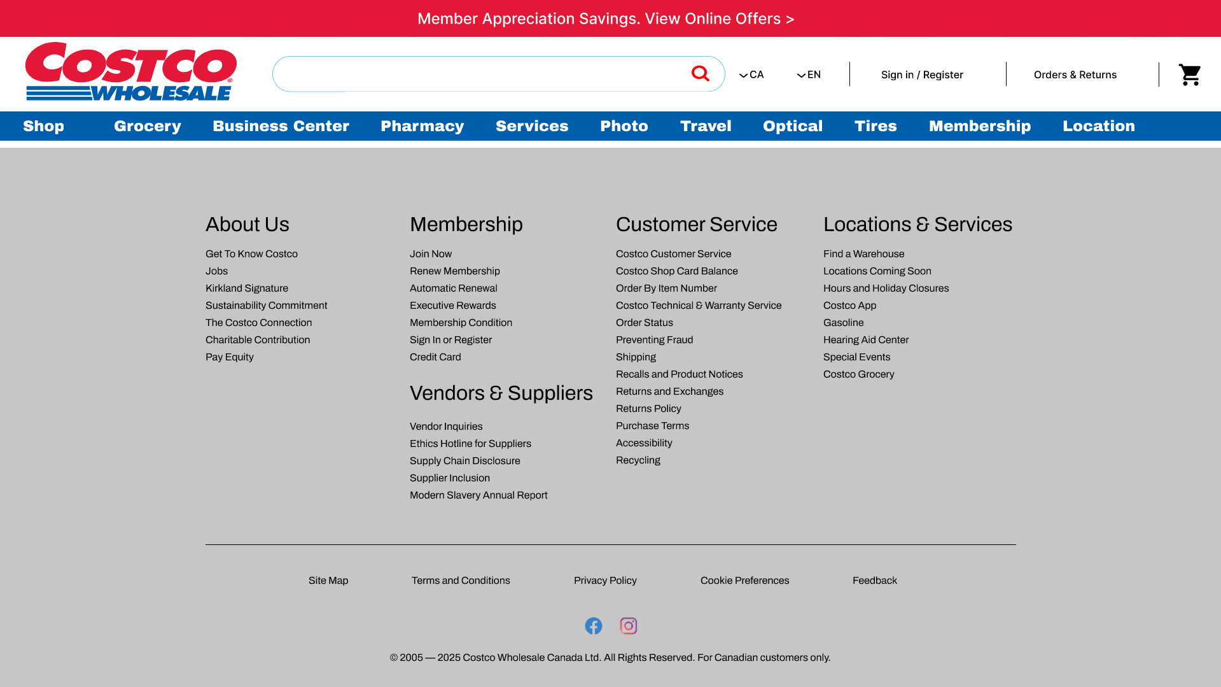Open Charitable Contribution link

click(258, 339)
